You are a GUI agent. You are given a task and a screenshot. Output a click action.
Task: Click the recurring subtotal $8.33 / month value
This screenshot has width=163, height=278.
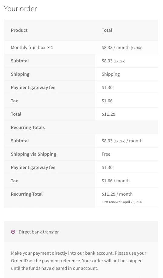click(x=122, y=141)
